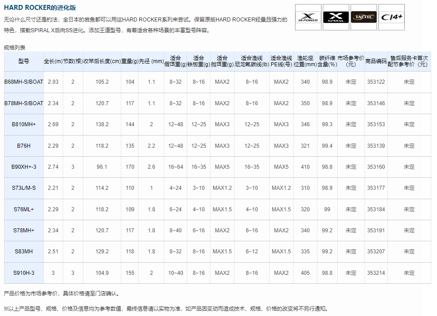Click product code 353214

coord(376,273)
